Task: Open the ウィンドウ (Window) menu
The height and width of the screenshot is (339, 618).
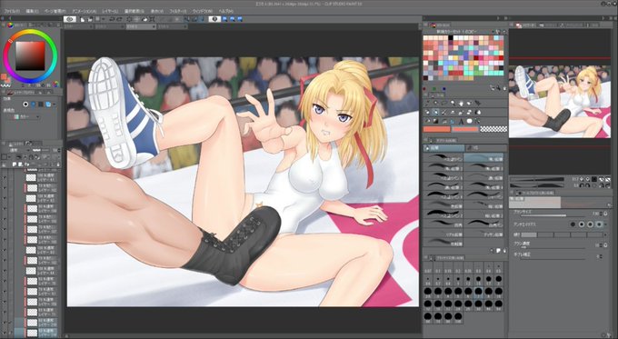Action: (202, 11)
